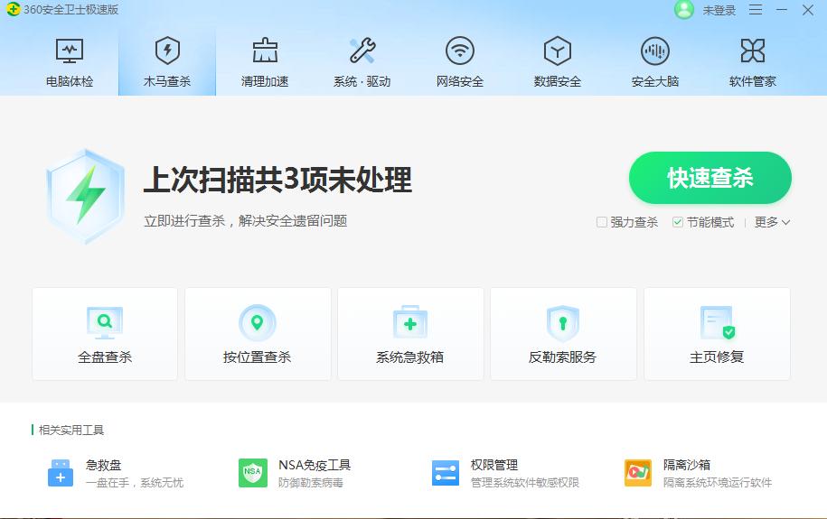Open the 网络安全 wifi icon

460,51
